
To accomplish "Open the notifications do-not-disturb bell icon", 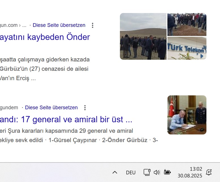I will (x=209, y=172).
